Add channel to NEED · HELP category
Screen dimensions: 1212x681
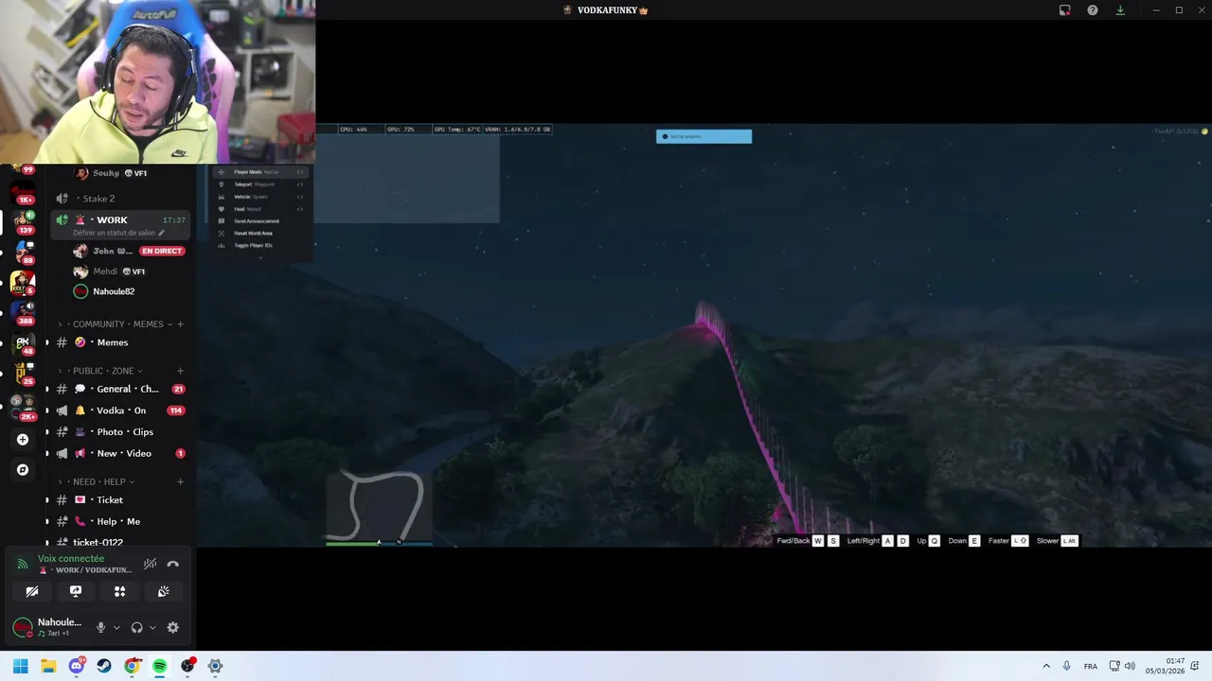coord(180,481)
